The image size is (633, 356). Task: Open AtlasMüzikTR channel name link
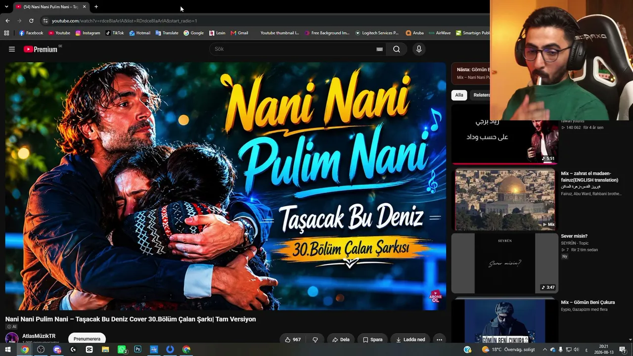(x=39, y=336)
